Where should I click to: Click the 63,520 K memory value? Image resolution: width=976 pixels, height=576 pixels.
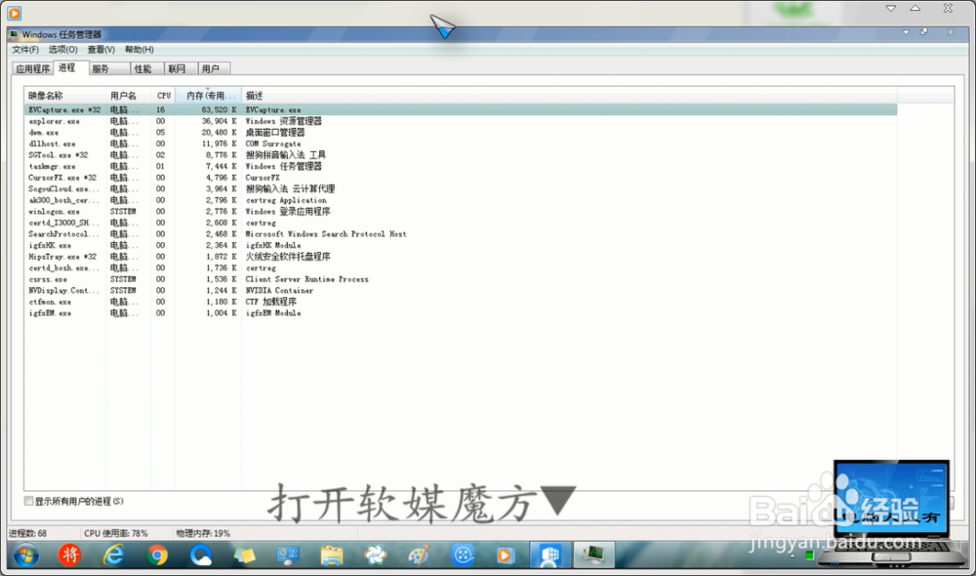[219, 109]
